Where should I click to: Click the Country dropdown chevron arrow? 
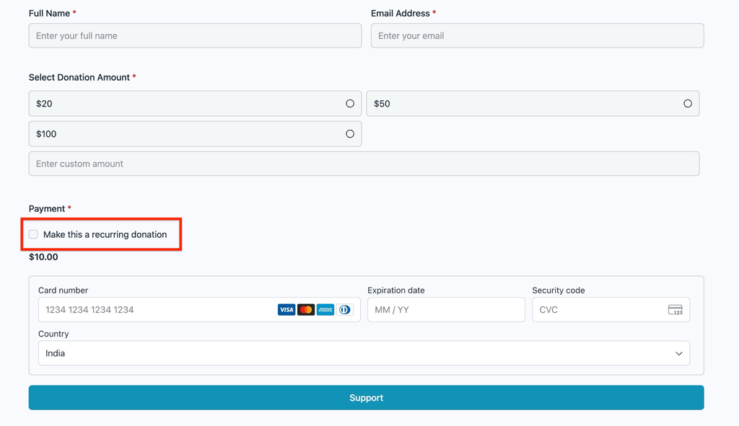pyautogui.click(x=678, y=353)
